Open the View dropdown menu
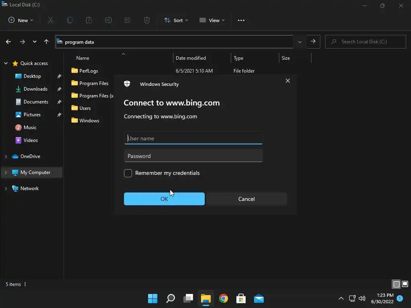411x308 pixels. [212, 20]
